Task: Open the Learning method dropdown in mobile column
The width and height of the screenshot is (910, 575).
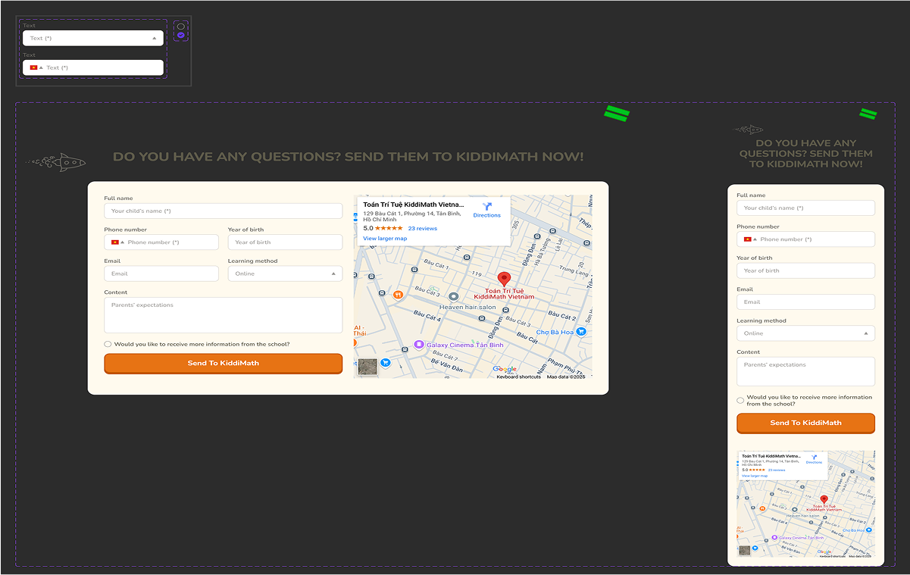Action: tap(805, 333)
